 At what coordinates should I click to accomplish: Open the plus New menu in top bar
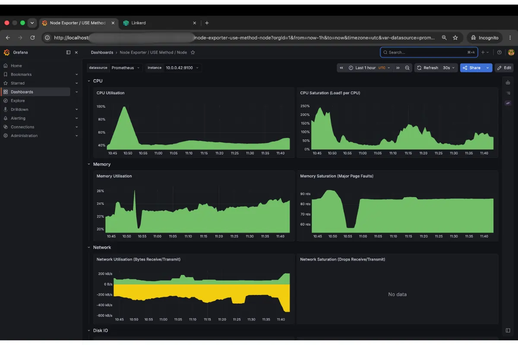click(x=485, y=53)
